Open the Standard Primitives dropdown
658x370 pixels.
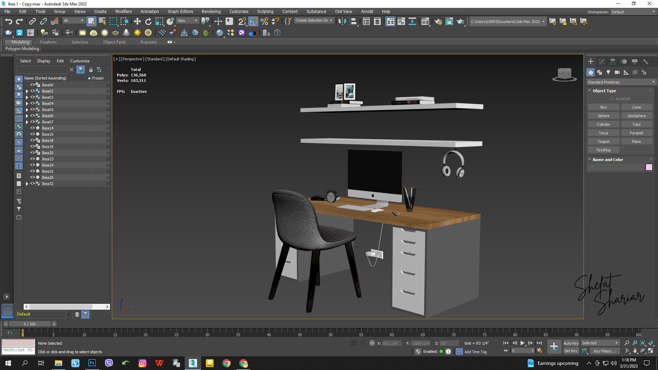621,82
